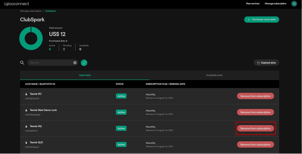Click the archive icon in Expired slots
302x154 pixels.
tap(258, 63)
